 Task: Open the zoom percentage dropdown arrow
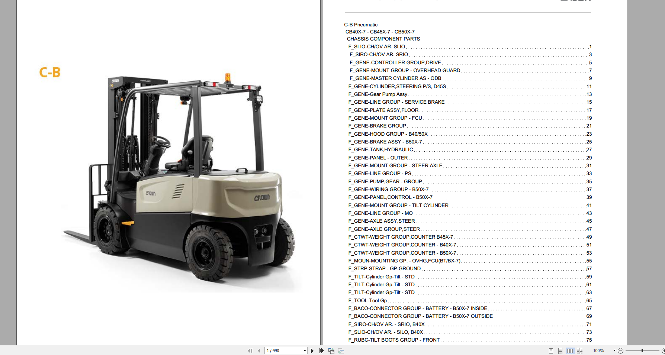tap(614, 351)
